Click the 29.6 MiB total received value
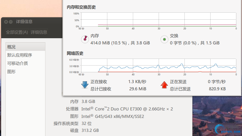The height and width of the screenshot is (136, 242). point(138,89)
